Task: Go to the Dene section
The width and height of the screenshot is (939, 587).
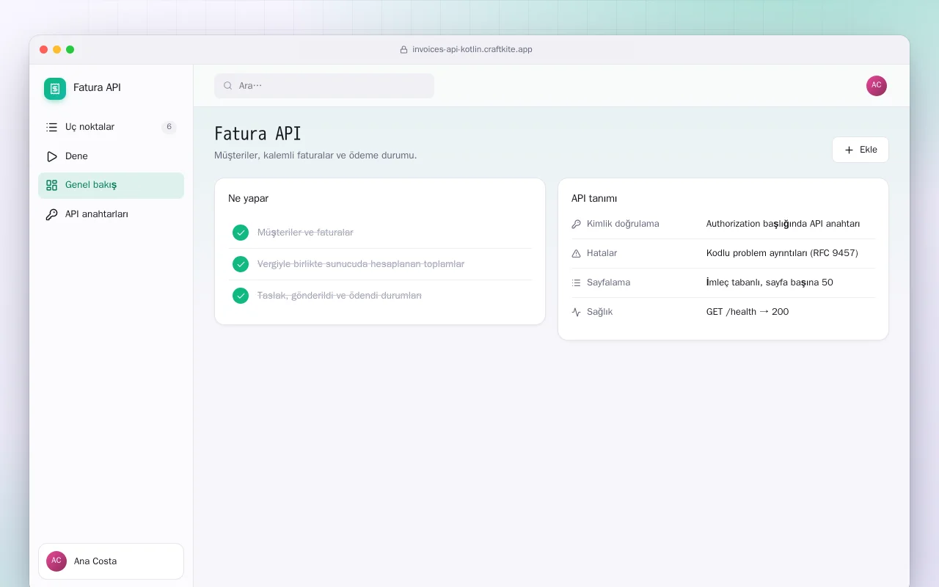Action: pyautogui.click(x=111, y=156)
